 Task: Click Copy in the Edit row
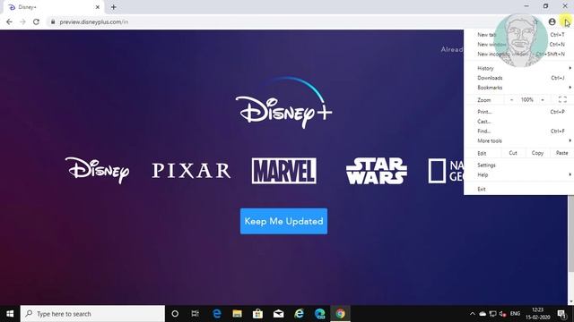[537, 153]
